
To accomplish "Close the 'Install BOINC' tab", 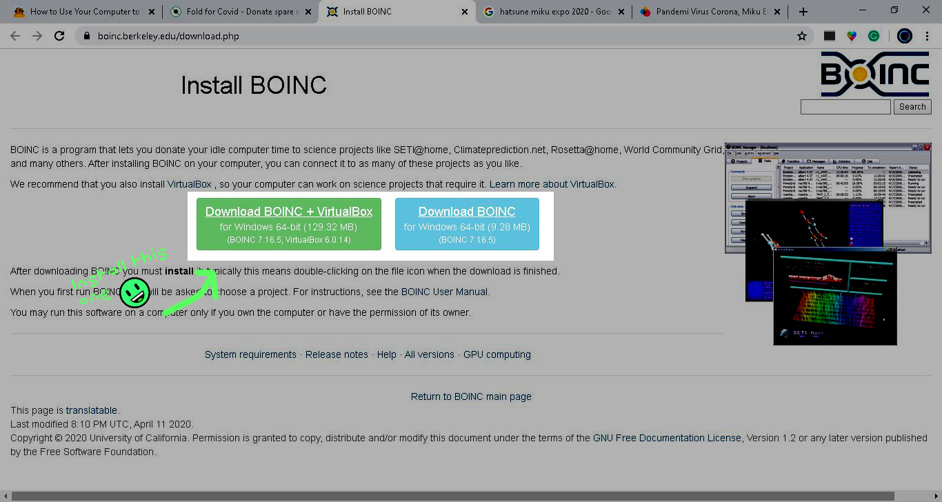I will [465, 12].
